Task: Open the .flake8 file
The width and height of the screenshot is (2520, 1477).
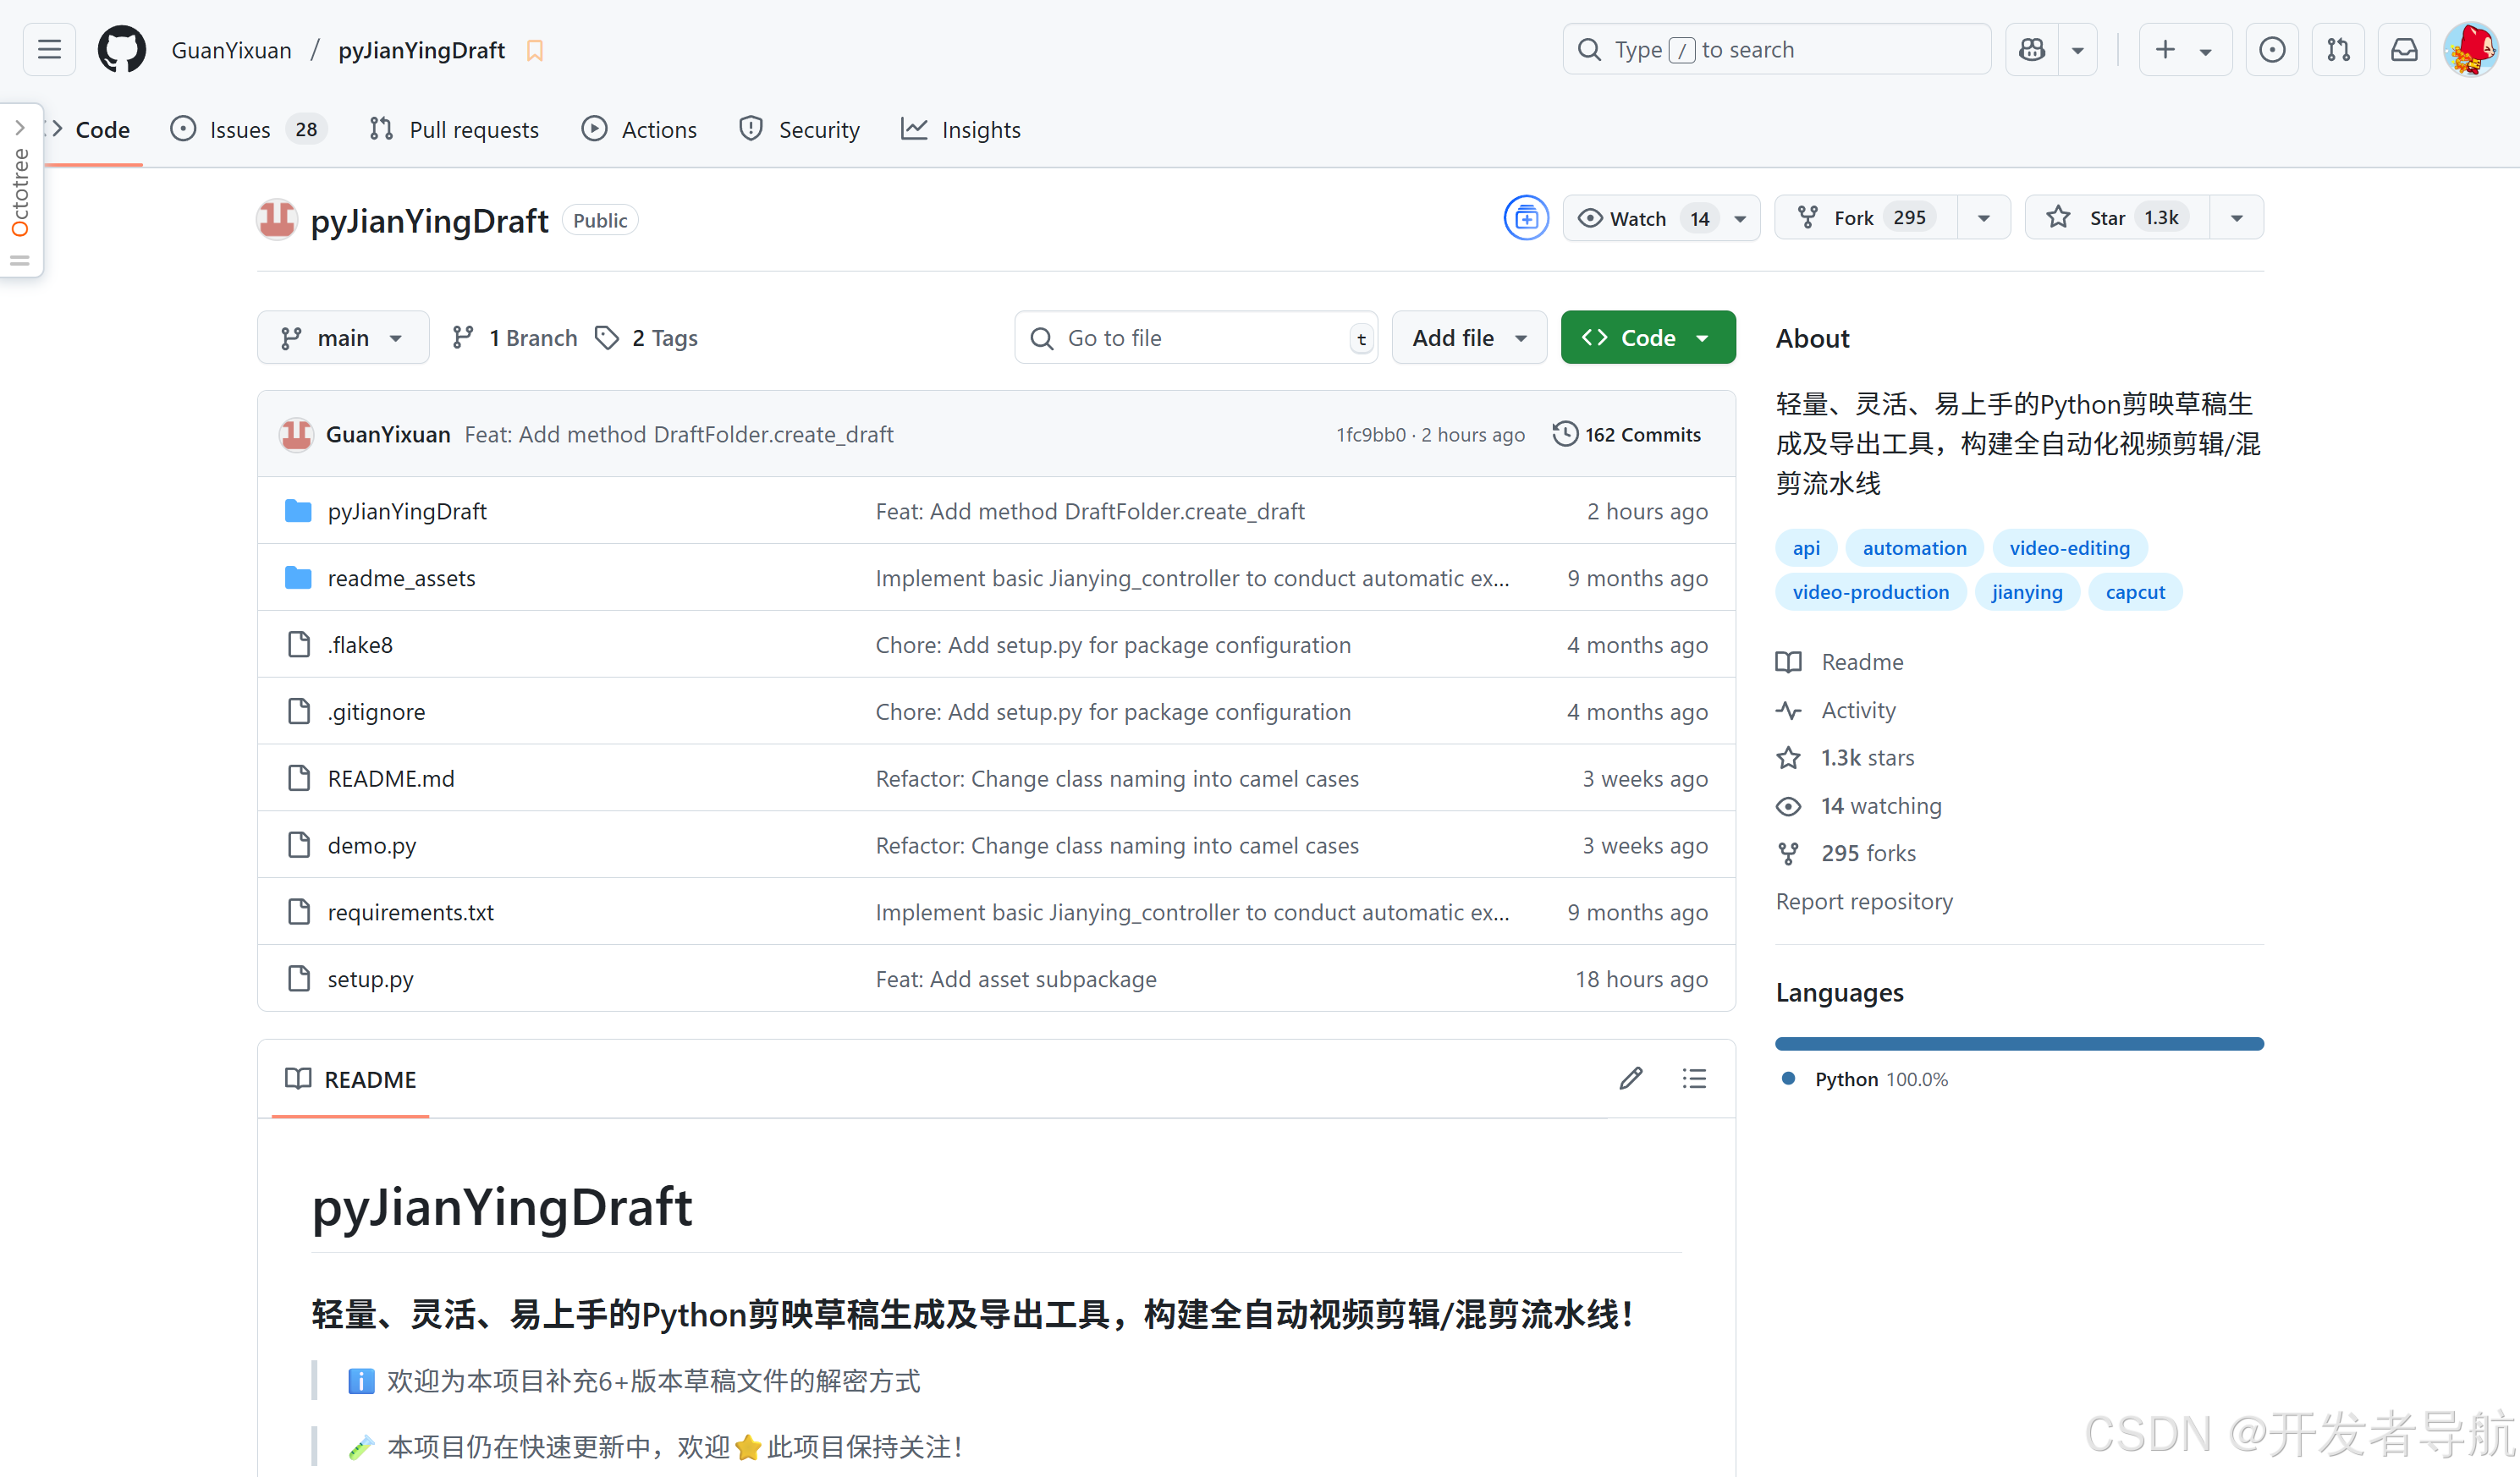Action: (x=360, y=646)
